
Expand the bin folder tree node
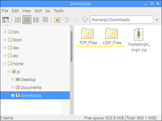click(5, 32)
